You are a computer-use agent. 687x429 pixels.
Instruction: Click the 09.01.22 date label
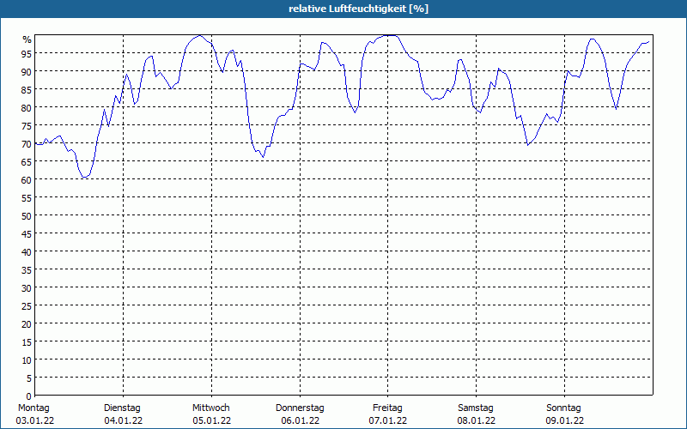pos(564,420)
